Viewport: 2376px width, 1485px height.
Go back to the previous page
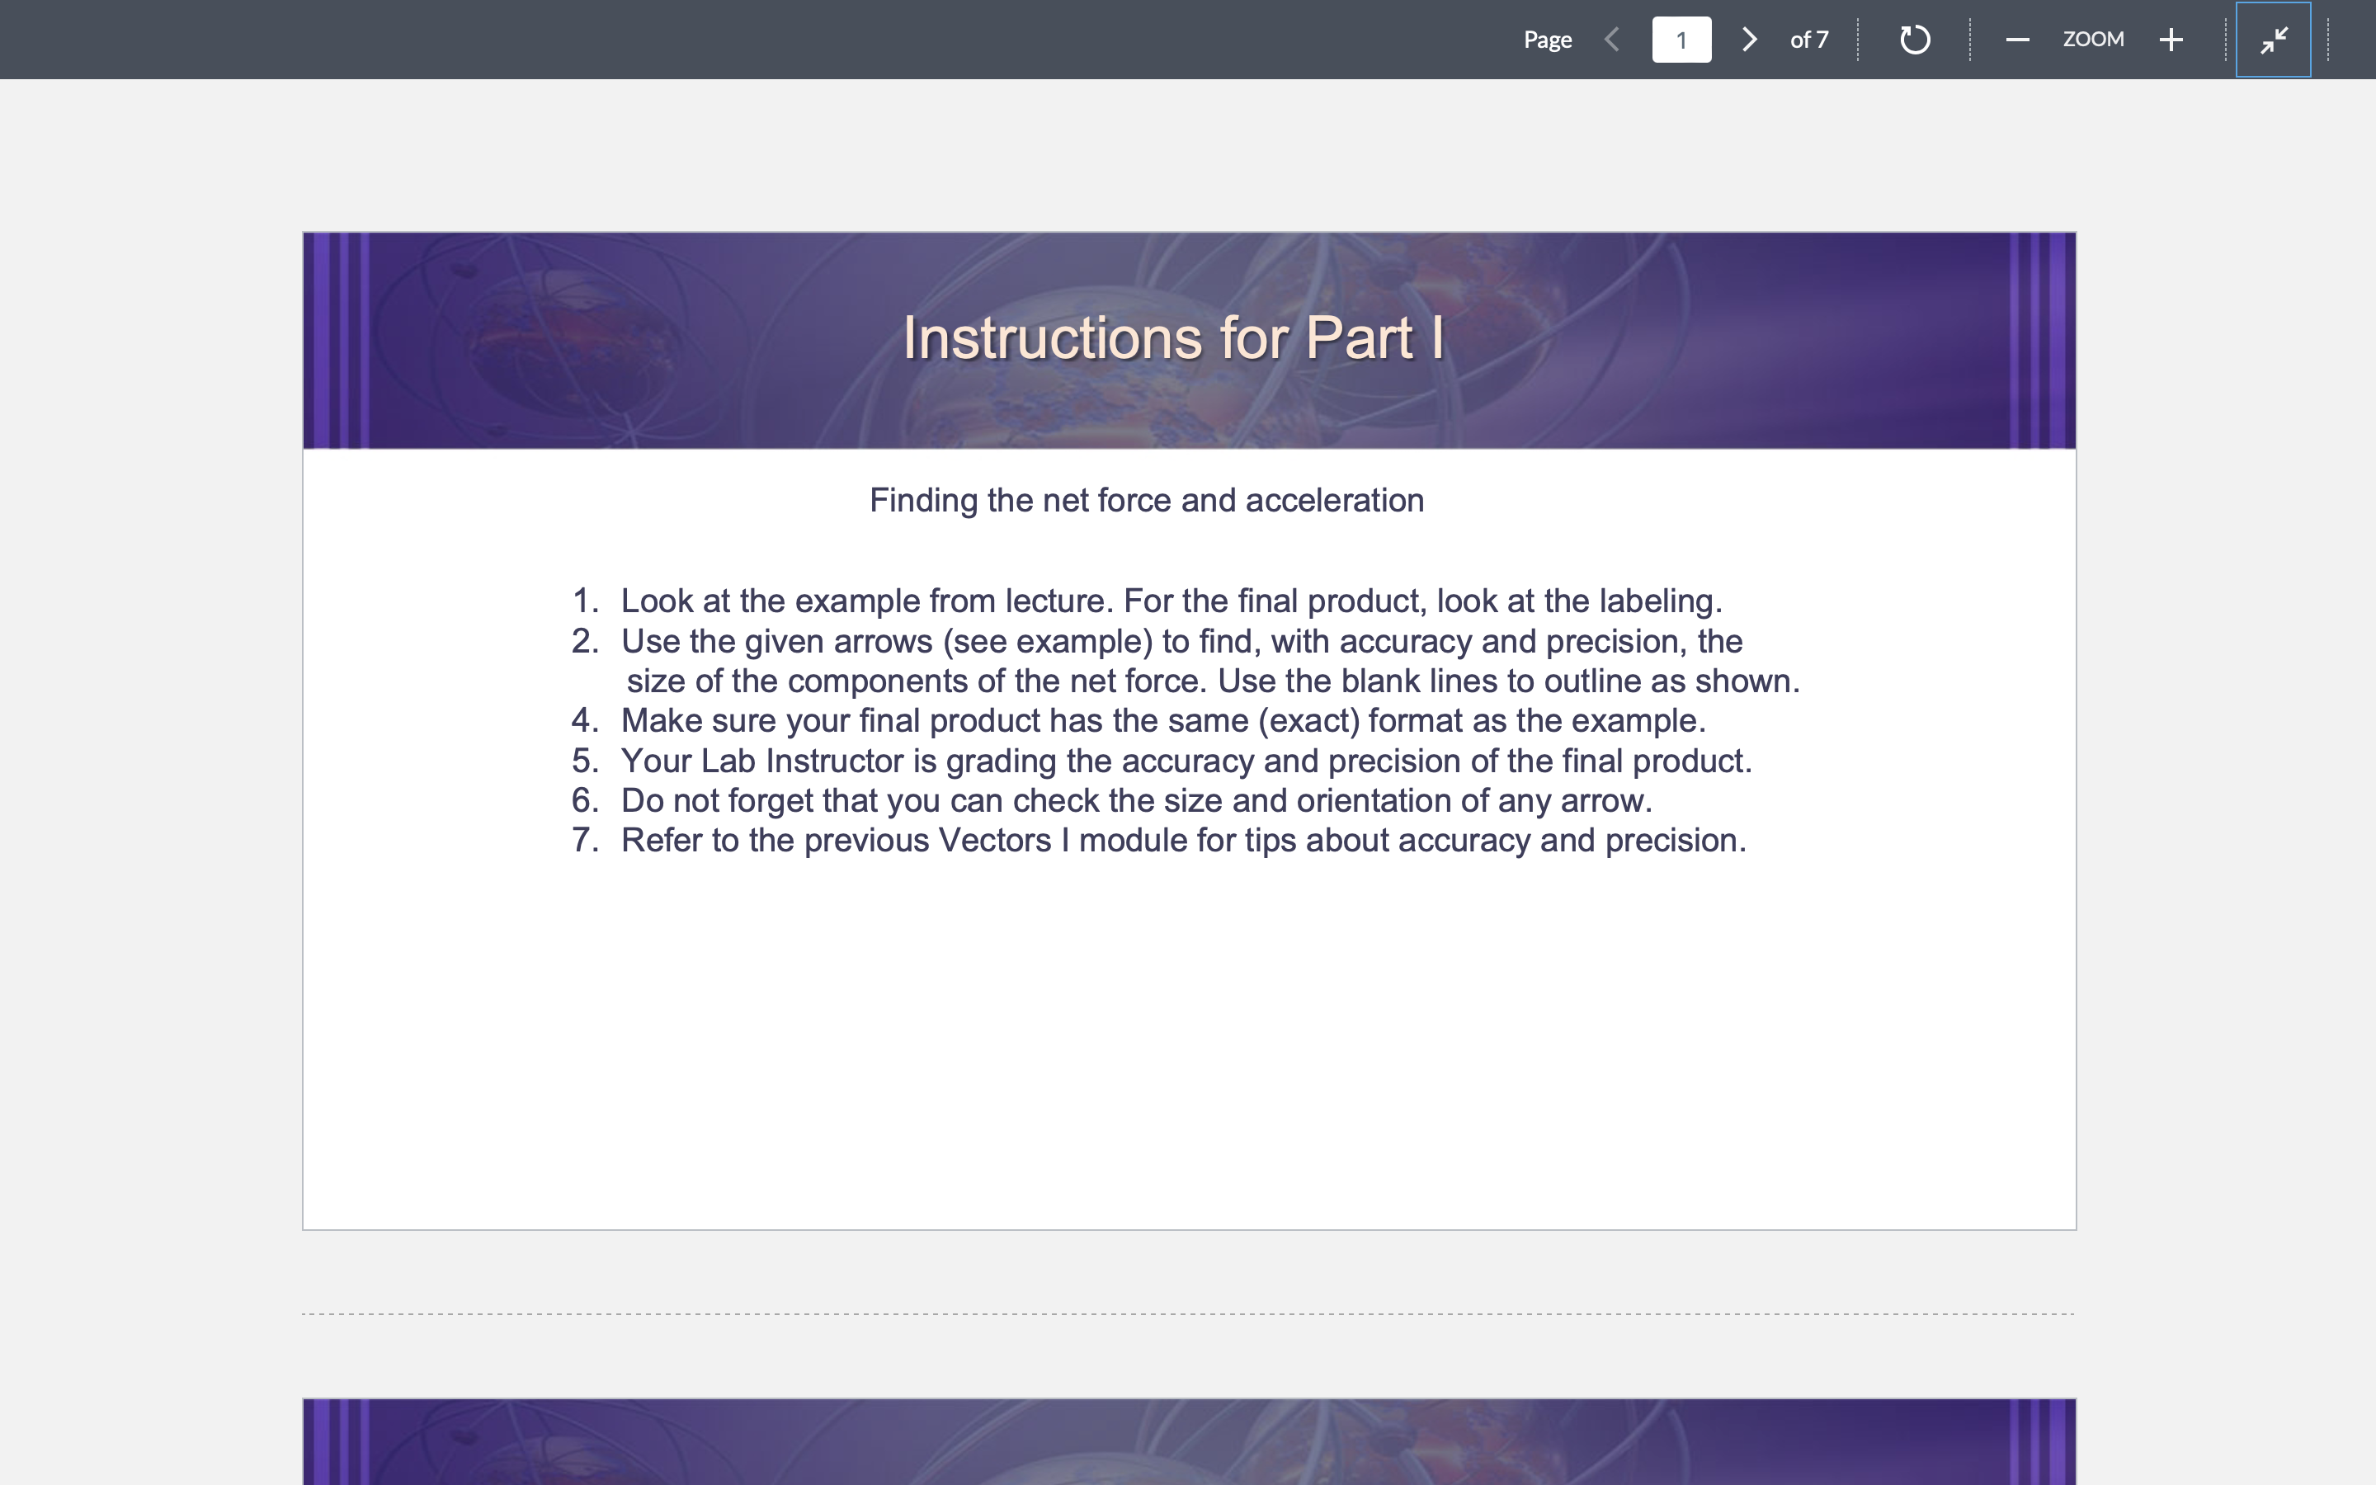(x=1611, y=40)
